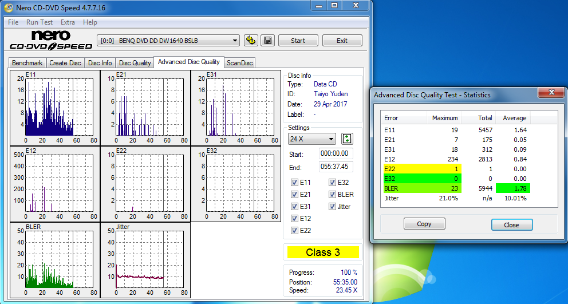Toggle the E22 checkbox
Viewport: 568px width, 304px height.
tap(294, 231)
